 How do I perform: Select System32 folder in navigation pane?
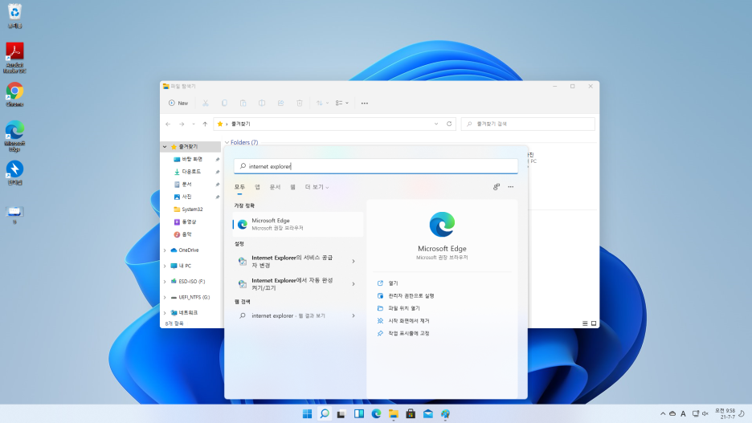point(192,209)
